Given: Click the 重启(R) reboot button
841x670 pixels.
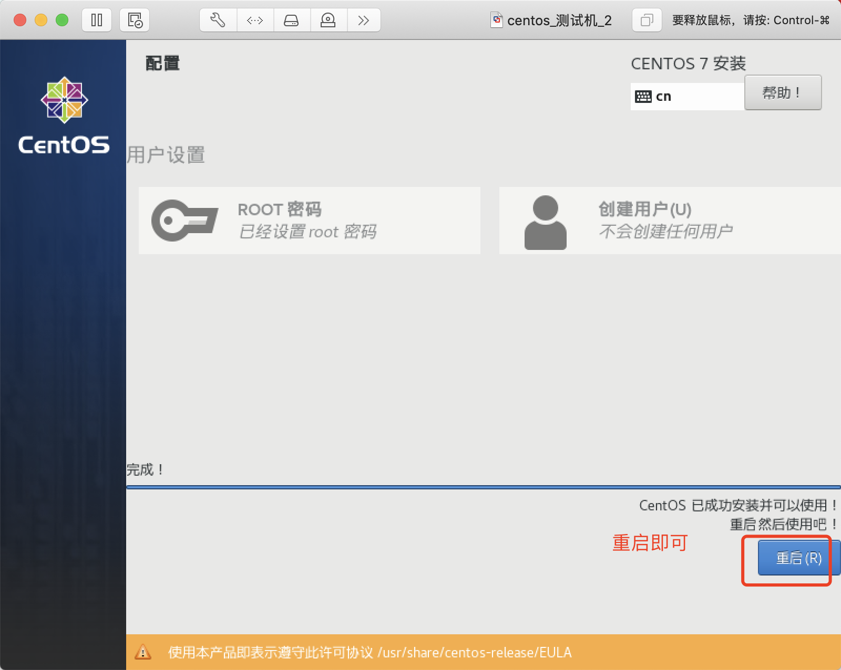Looking at the screenshot, I should [x=799, y=558].
